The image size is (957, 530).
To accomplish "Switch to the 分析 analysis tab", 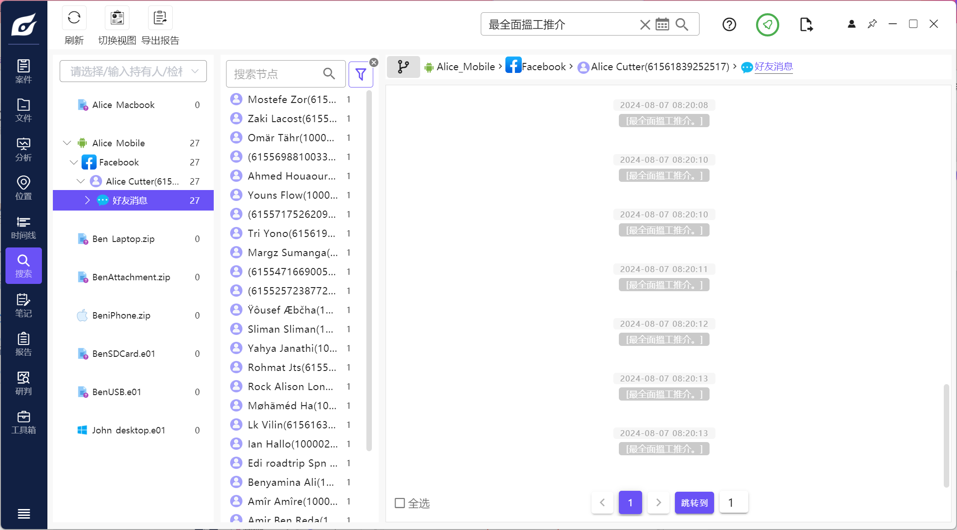I will [24, 150].
